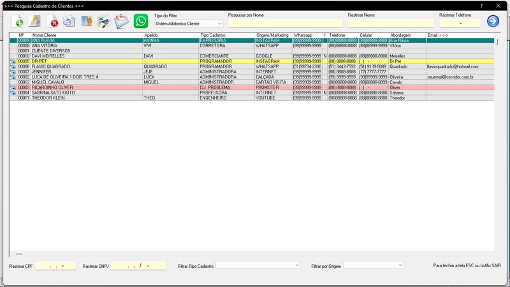Image resolution: width=510 pixels, height=287 pixels.
Task: Click the Rastrear CPF field
Action: coord(55,266)
